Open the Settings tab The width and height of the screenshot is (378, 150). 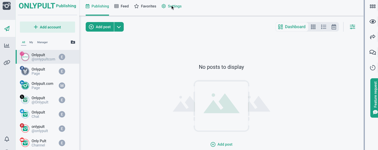click(x=172, y=6)
